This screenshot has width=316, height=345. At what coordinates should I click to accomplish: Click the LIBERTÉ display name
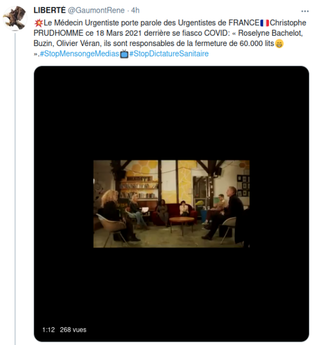tap(49, 10)
